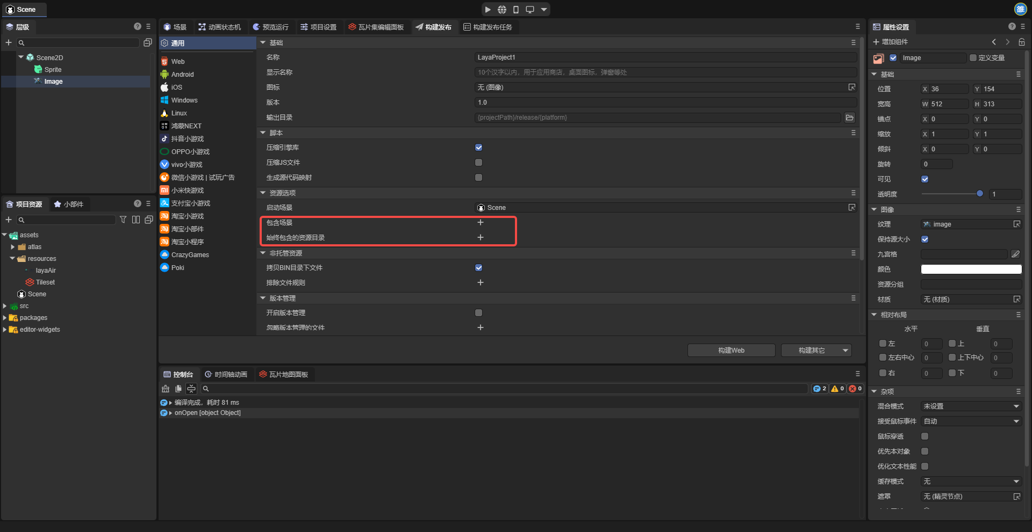Add an included scene with plus icon
1032x532 pixels.
click(481, 223)
